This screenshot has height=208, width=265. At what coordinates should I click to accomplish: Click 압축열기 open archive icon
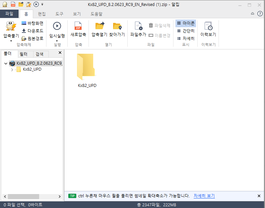tap(100, 26)
